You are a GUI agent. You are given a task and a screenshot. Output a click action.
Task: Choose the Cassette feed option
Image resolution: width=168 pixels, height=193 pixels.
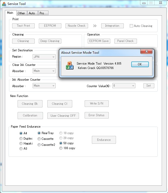click(39, 139)
